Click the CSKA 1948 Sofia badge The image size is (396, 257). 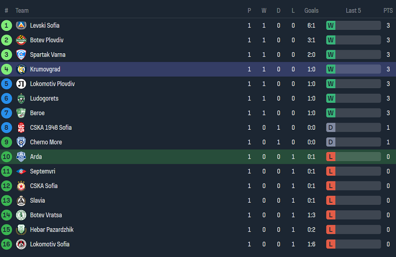tap(21, 128)
